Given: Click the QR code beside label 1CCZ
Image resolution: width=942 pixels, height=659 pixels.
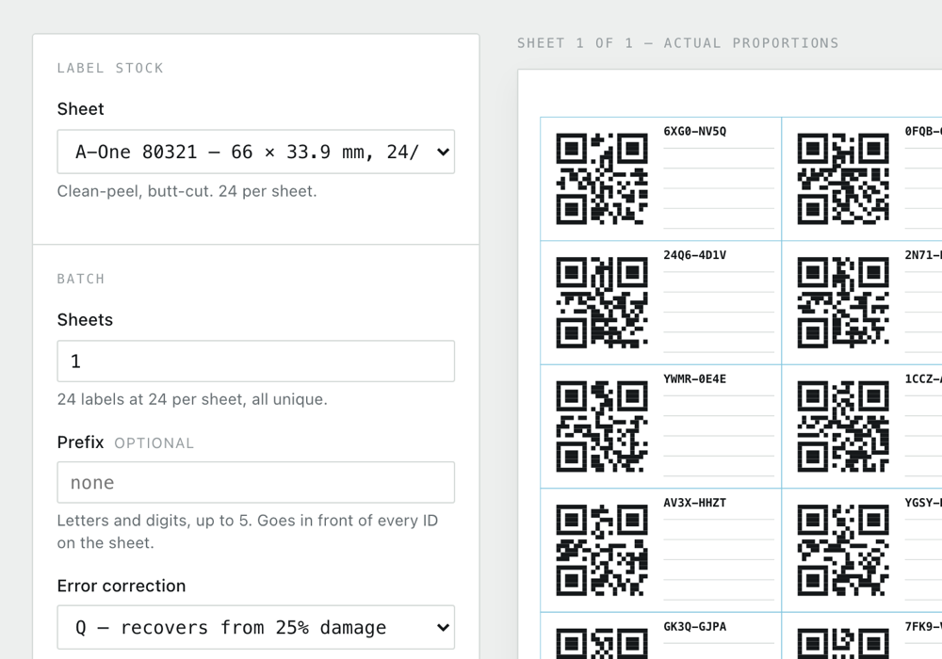Looking at the screenshot, I should pyautogui.click(x=843, y=426).
